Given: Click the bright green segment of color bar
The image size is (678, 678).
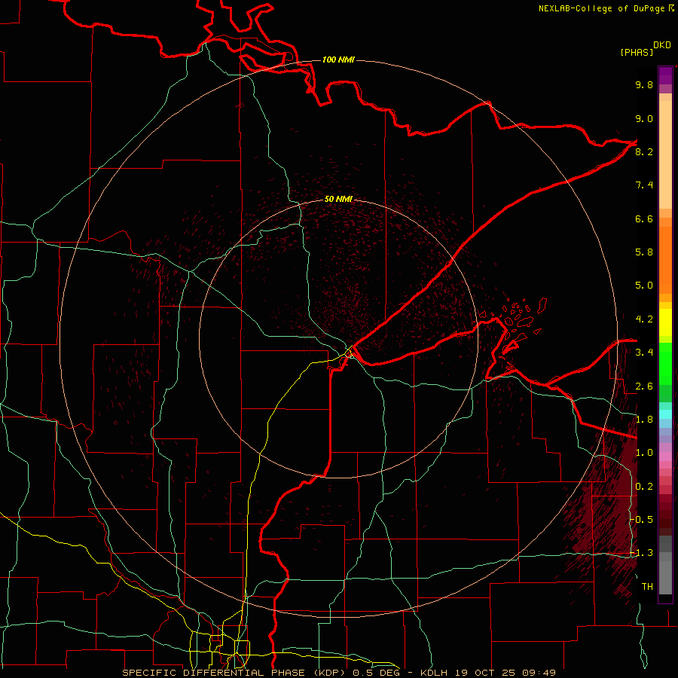Looking at the screenshot, I should (665, 363).
